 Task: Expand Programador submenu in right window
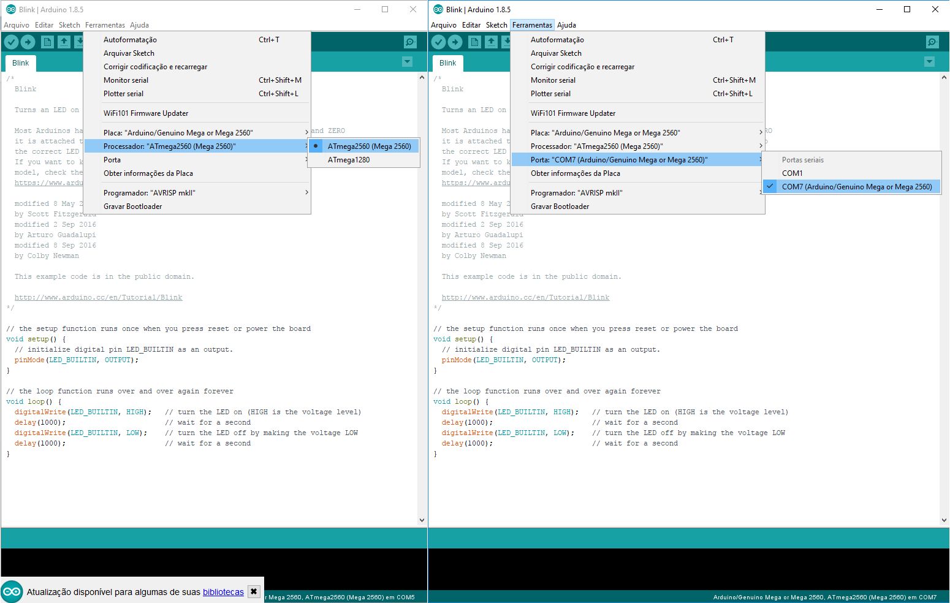638,193
